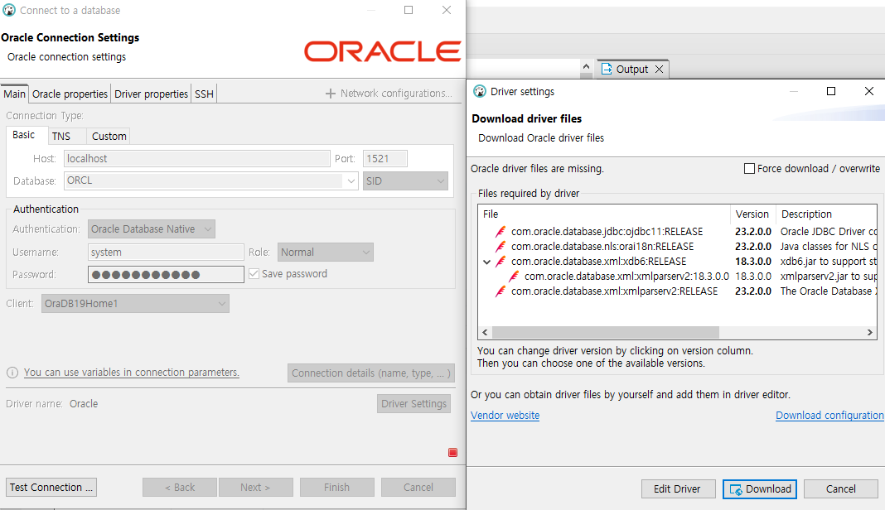The image size is (885, 510).
Task: Click the plus icon for Network configurations
Action: click(x=331, y=94)
